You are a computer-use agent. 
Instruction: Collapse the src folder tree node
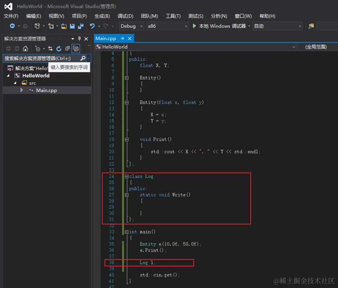pos(15,83)
